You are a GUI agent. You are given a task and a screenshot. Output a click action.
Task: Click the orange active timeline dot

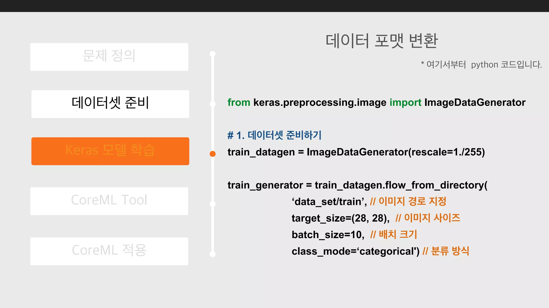[x=213, y=154]
